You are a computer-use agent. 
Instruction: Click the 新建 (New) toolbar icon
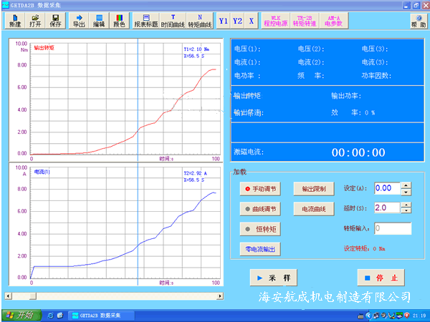pos(15,20)
